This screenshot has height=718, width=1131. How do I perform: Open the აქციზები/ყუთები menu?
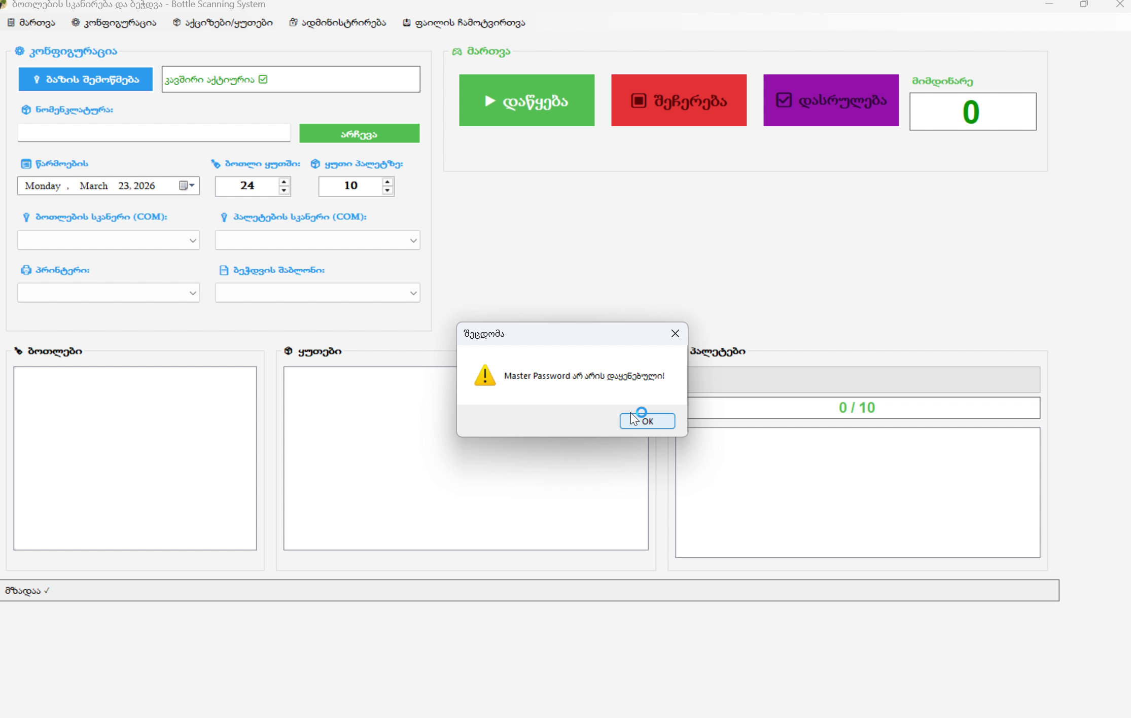pyautogui.click(x=223, y=23)
